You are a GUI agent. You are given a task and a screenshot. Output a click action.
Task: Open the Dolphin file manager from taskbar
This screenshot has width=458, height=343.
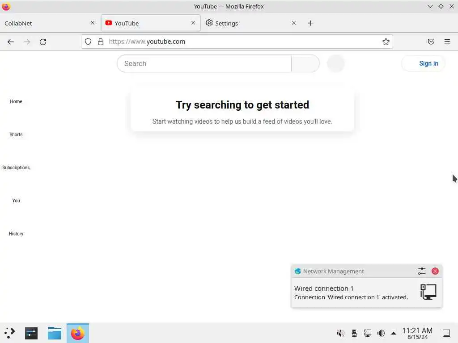click(54, 333)
